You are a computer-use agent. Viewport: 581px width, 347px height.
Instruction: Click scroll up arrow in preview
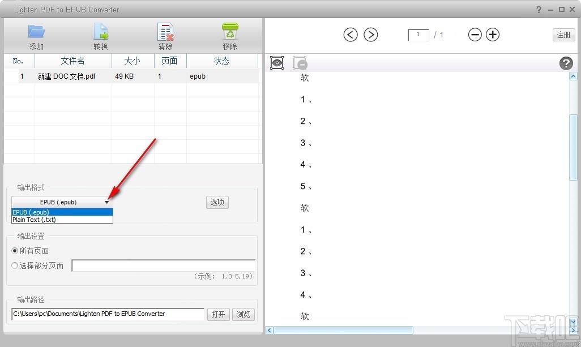[x=573, y=76]
